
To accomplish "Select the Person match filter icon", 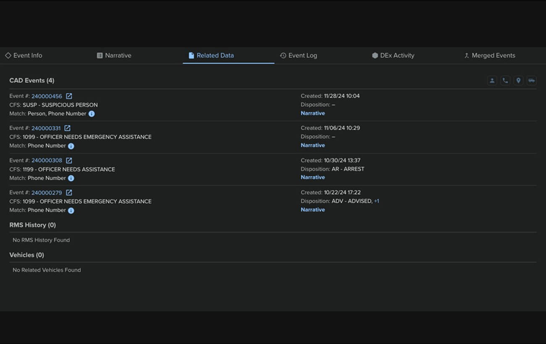I will (492, 80).
